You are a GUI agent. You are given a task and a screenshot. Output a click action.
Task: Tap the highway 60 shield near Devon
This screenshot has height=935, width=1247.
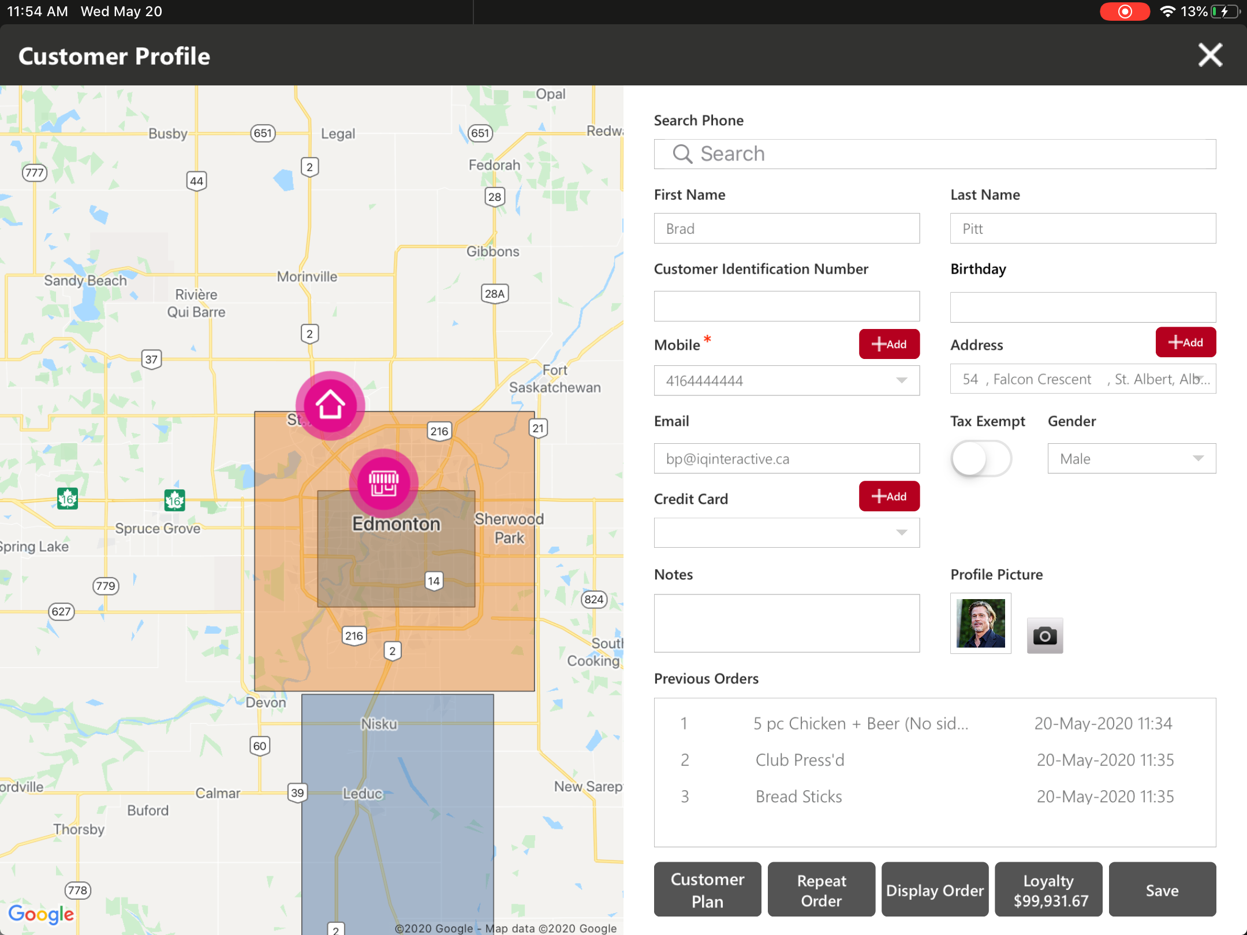(x=260, y=746)
